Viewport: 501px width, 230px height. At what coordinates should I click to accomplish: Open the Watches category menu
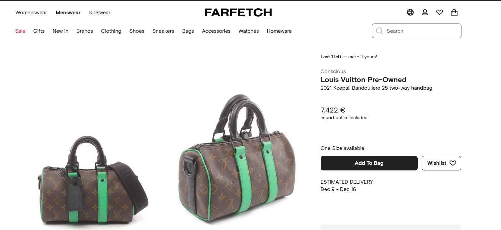(248, 31)
